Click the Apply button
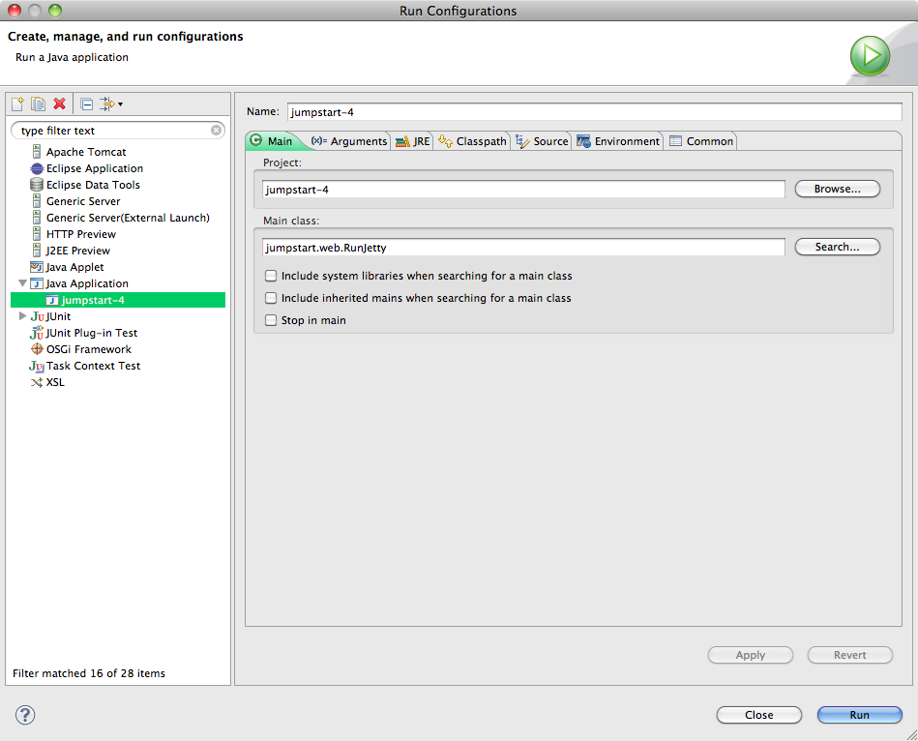This screenshot has width=918, height=741. [x=750, y=655]
